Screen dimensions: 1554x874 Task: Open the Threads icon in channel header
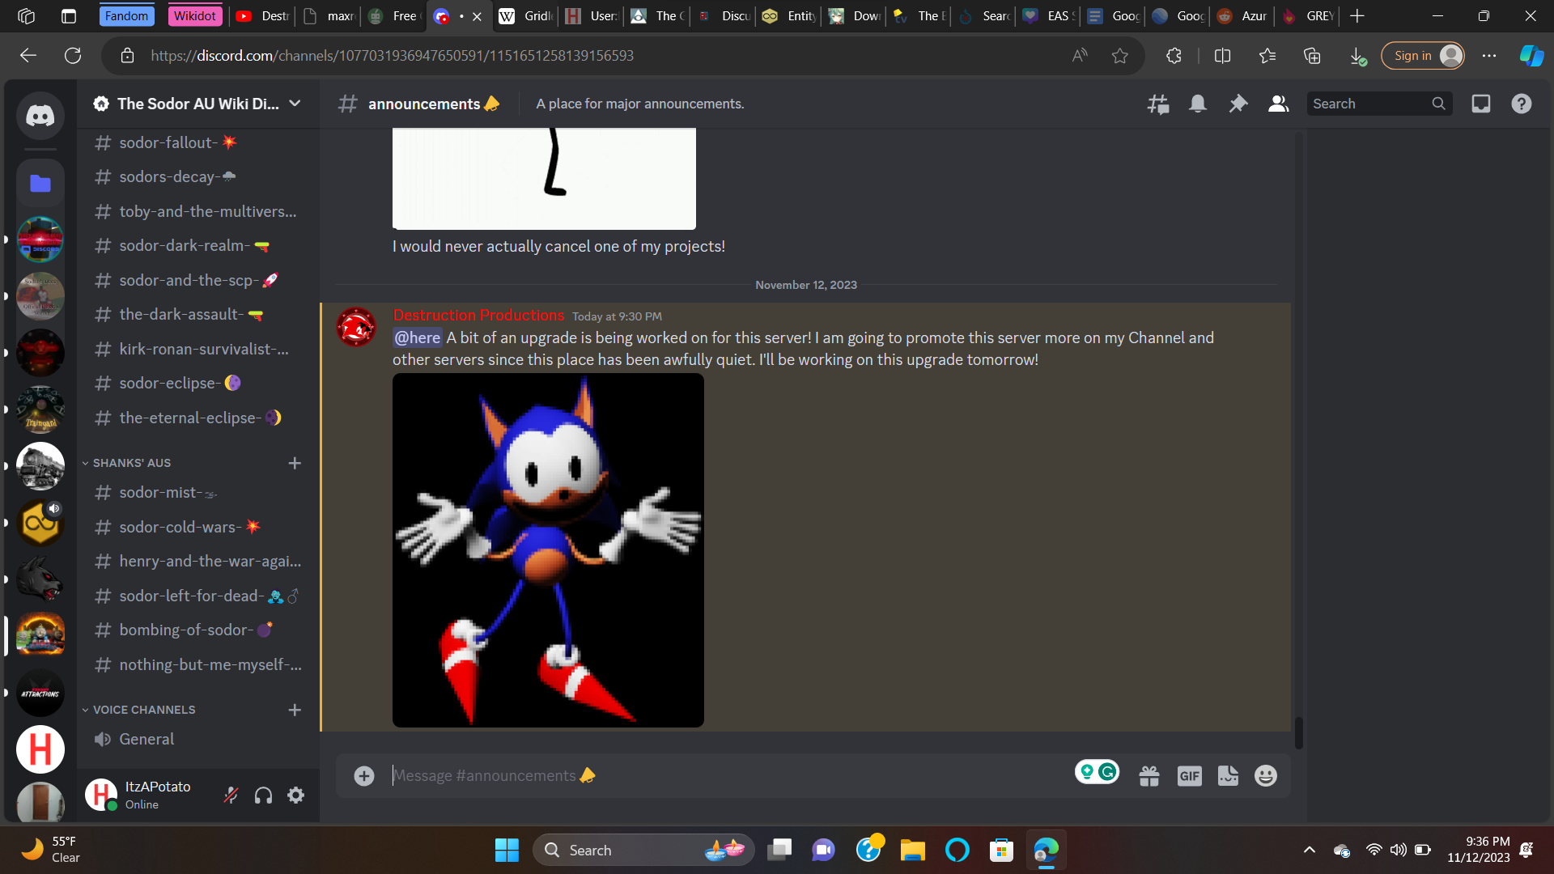pos(1158,104)
